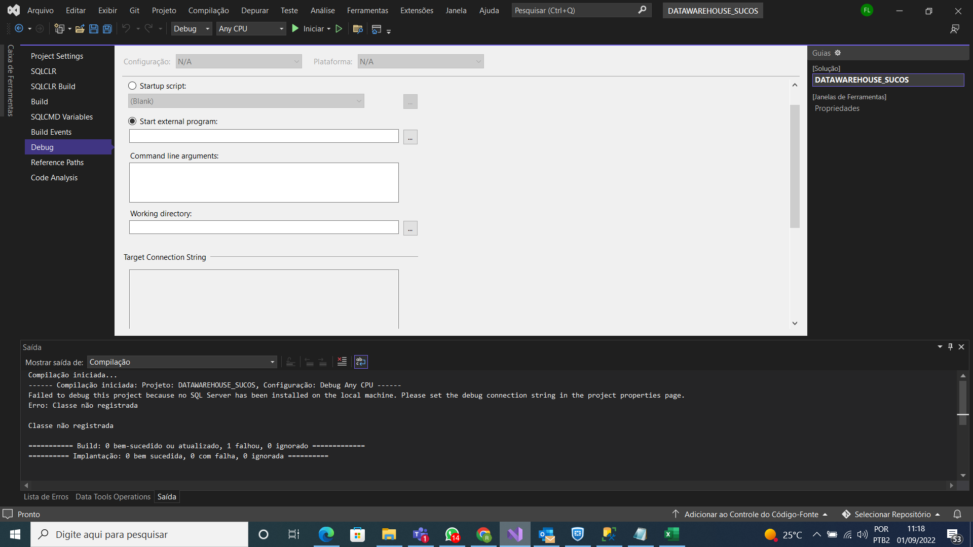Open the Plataforma N/A dropdown
973x547 pixels.
click(x=421, y=61)
